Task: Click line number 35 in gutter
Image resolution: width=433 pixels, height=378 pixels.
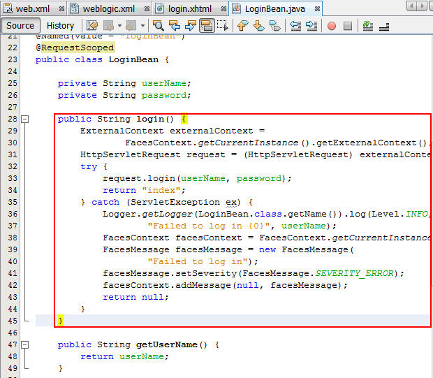Action: 13,202
